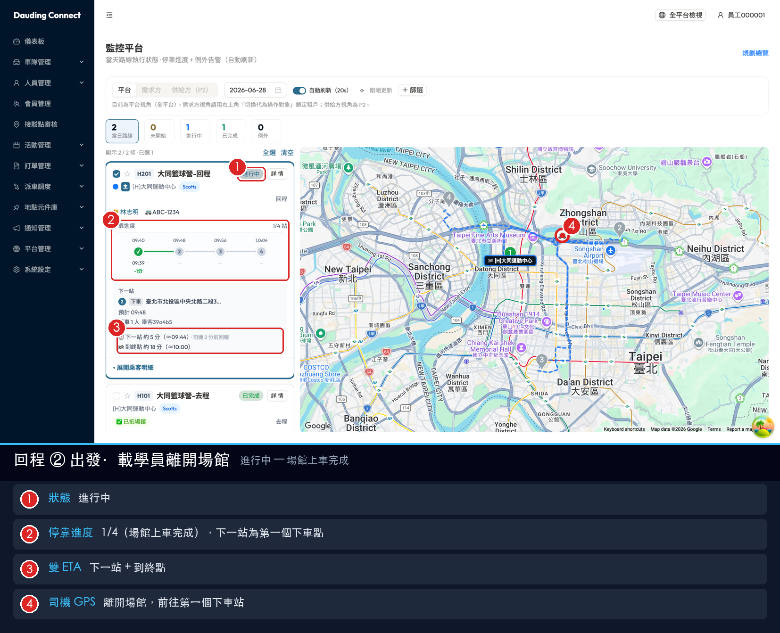Select the 平台 view tab
This screenshot has height=633, width=780.
pyautogui.click(x=124, y=90)
